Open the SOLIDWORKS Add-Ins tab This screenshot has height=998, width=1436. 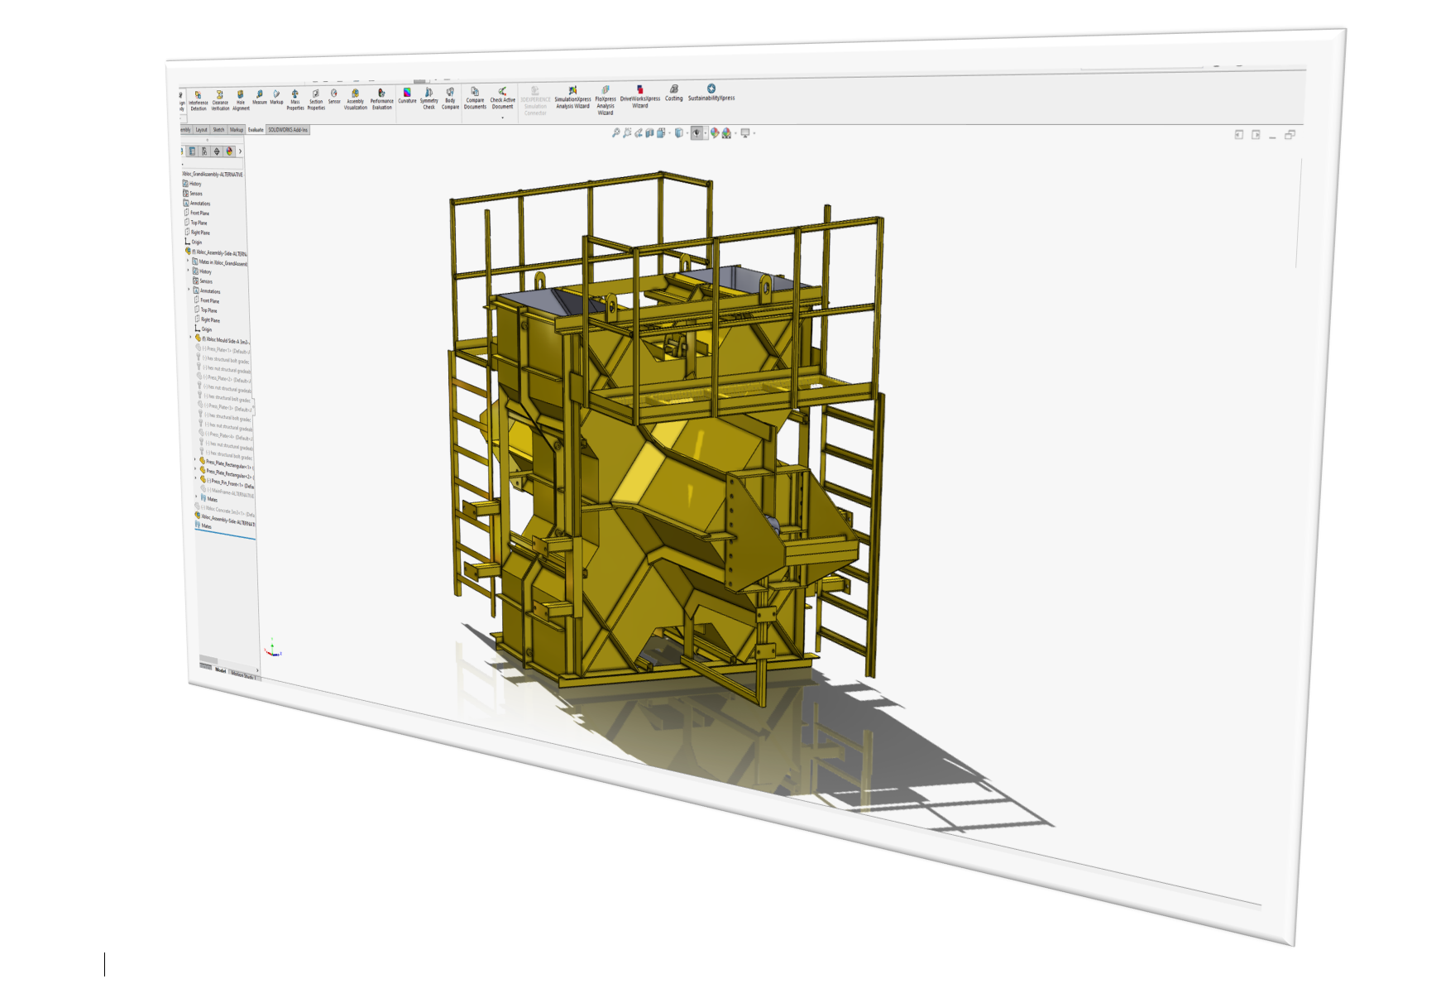pyautogui.click(x=289, y=130)
